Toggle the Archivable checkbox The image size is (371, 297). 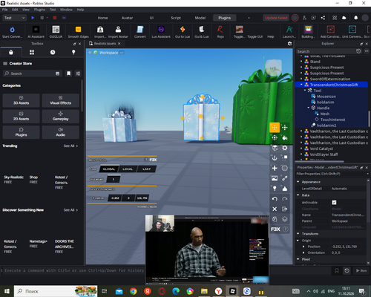tap(334, 203)
